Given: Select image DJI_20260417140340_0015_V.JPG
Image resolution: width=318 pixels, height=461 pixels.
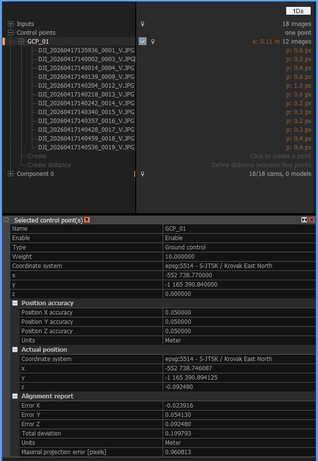Looking at the screenshot, I should [86, 112].
